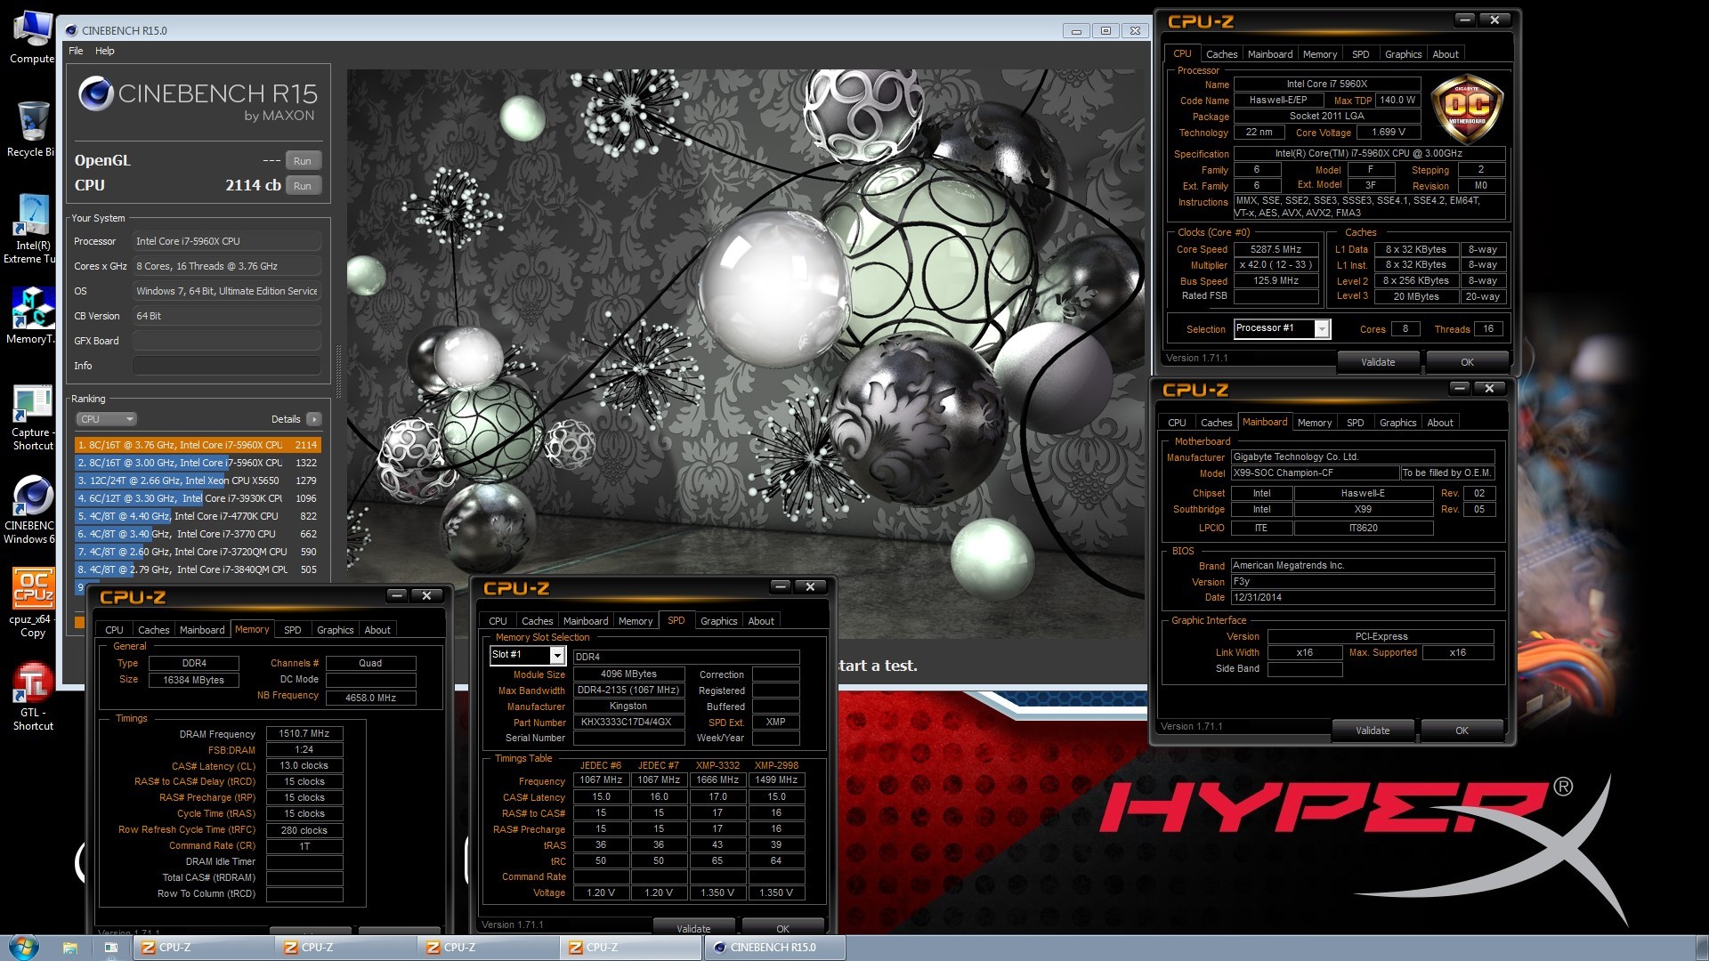Open the CPU ranking type dropdown
This screenshot has width=1709, height=961.
coord(106,419)
